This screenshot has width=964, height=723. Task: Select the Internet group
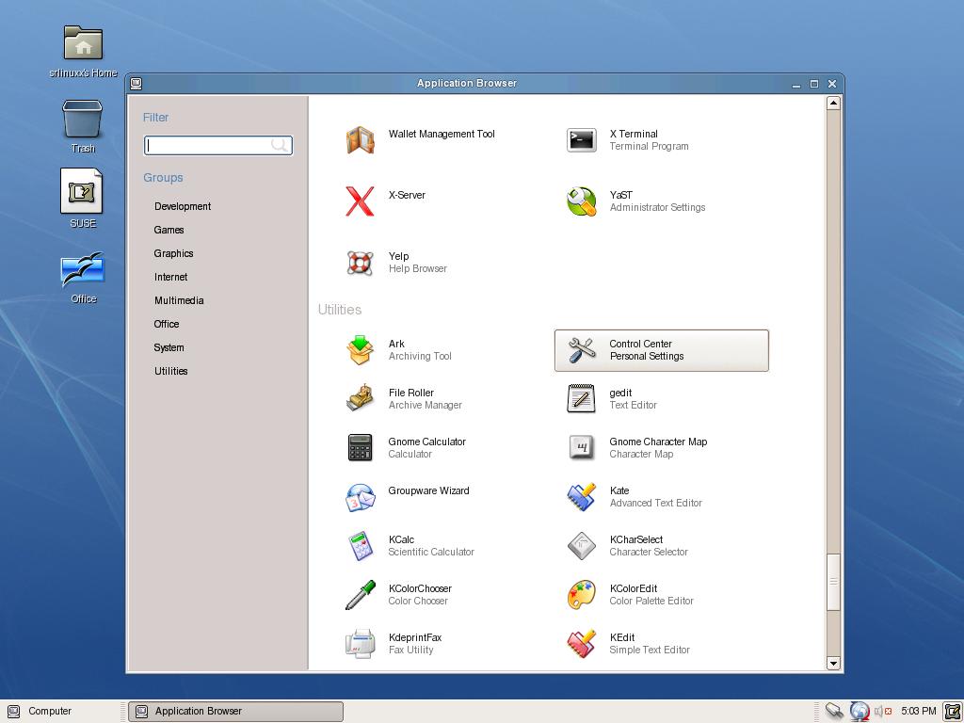(171, 278)
